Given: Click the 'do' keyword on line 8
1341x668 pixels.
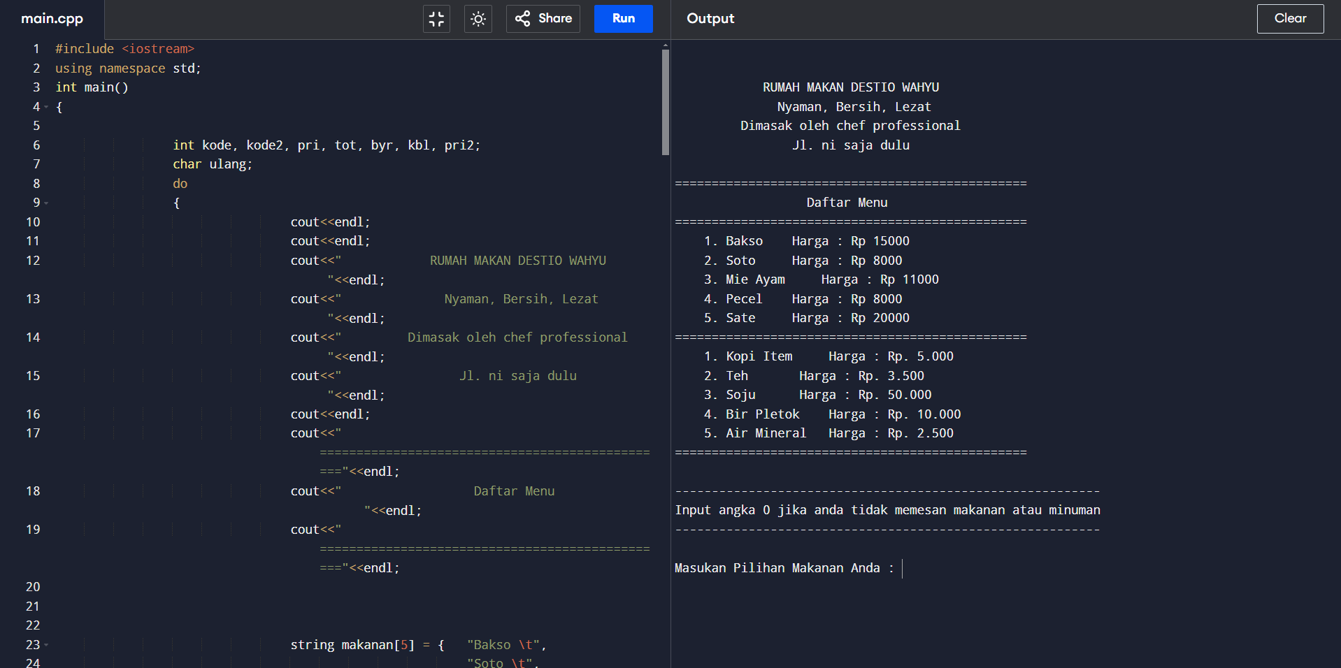Looking at the screenshot, I should click(x=180, y=184).
